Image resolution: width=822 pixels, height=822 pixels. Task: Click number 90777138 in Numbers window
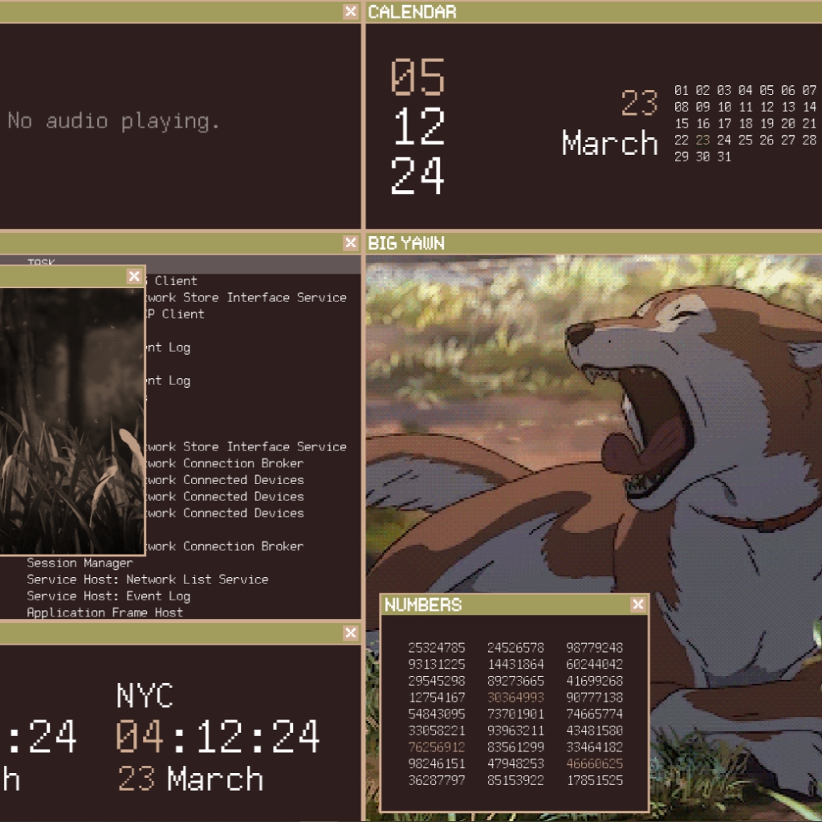pyautogui.click(x=595, y=698)
